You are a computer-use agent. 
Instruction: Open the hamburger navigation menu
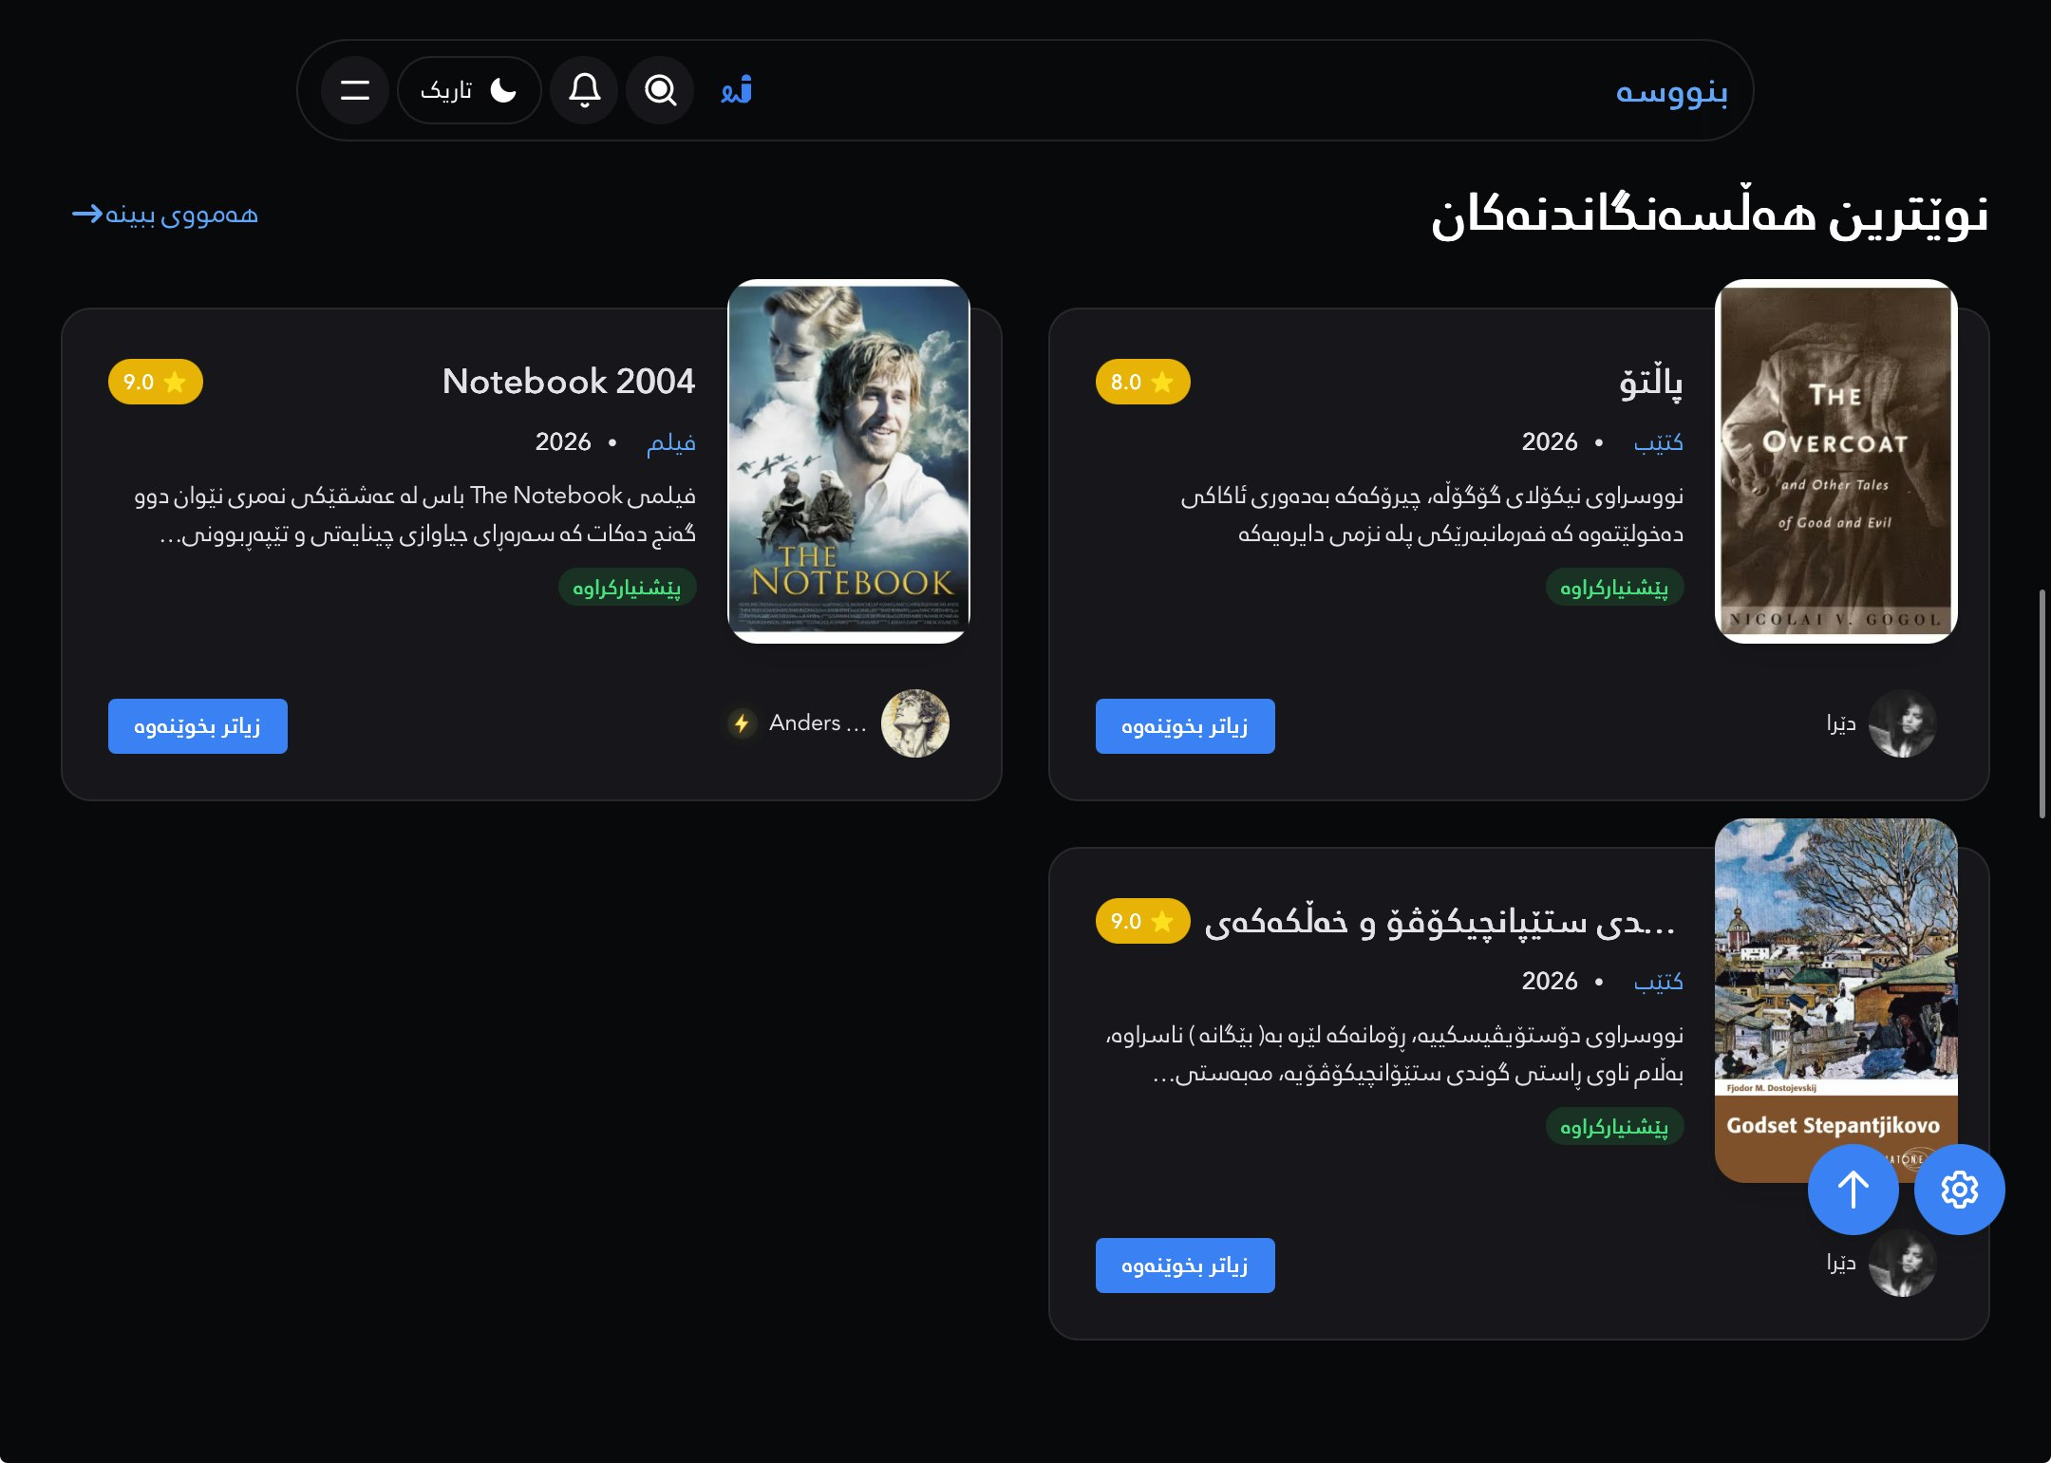click(354, 90)
